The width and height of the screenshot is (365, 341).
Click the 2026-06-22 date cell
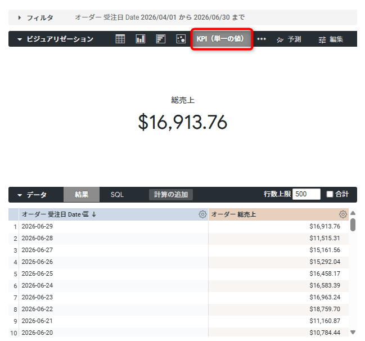coord(114,309)
